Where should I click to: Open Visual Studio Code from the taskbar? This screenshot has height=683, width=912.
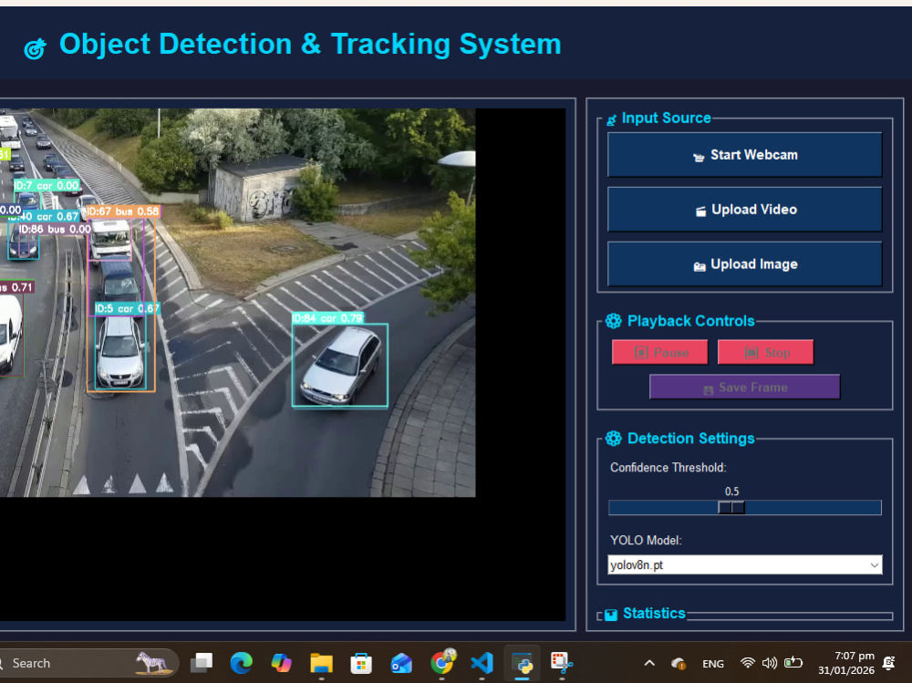[x=482, y=663]
